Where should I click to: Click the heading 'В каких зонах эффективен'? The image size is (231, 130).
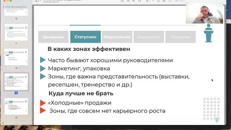(x=89, y=49)
